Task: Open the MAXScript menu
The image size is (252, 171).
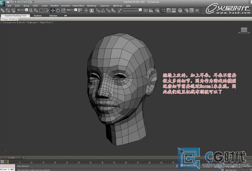Action: point(118,6)
